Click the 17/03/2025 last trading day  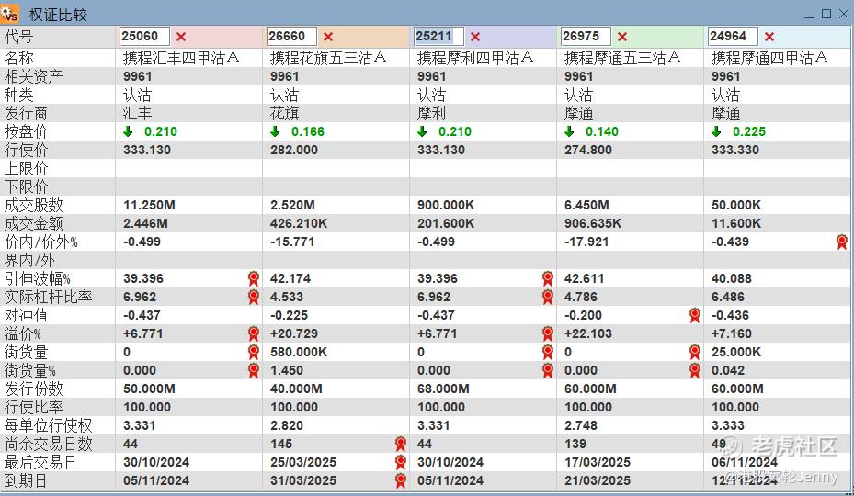[598, 463]
